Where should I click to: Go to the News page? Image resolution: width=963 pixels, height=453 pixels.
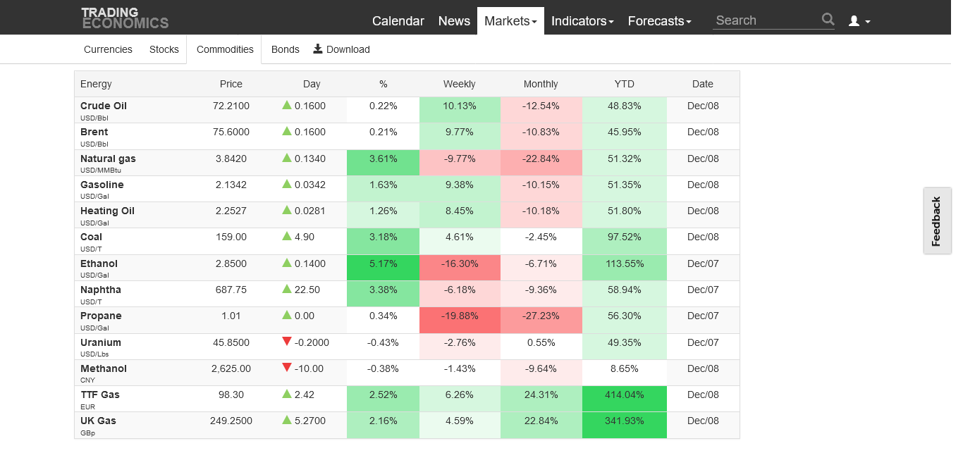tap(454, 21)
